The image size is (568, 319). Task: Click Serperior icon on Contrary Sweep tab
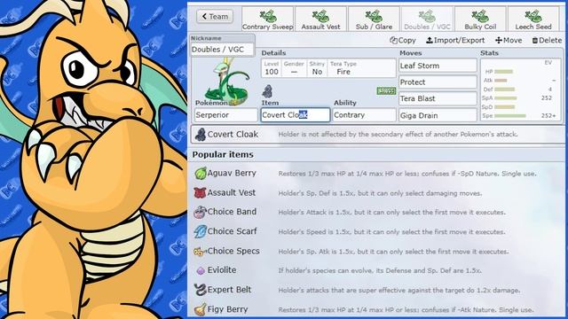point(268,16)
